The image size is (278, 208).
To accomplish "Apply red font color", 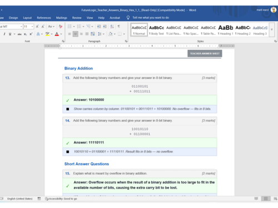I will tap(57, 34).
